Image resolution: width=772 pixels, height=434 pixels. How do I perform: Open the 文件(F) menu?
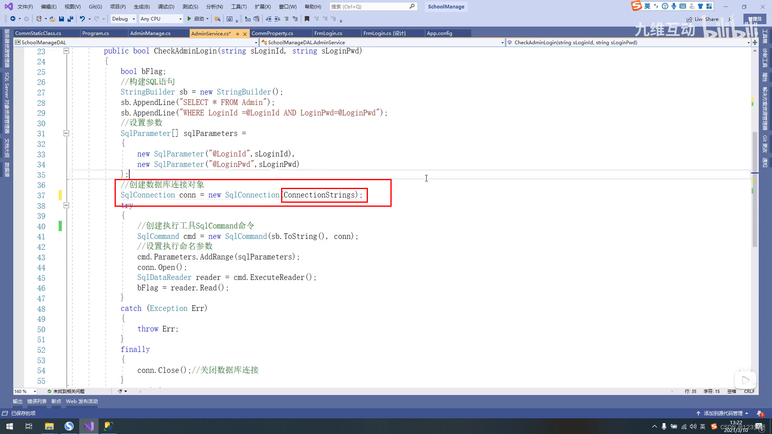pos(25,7)
